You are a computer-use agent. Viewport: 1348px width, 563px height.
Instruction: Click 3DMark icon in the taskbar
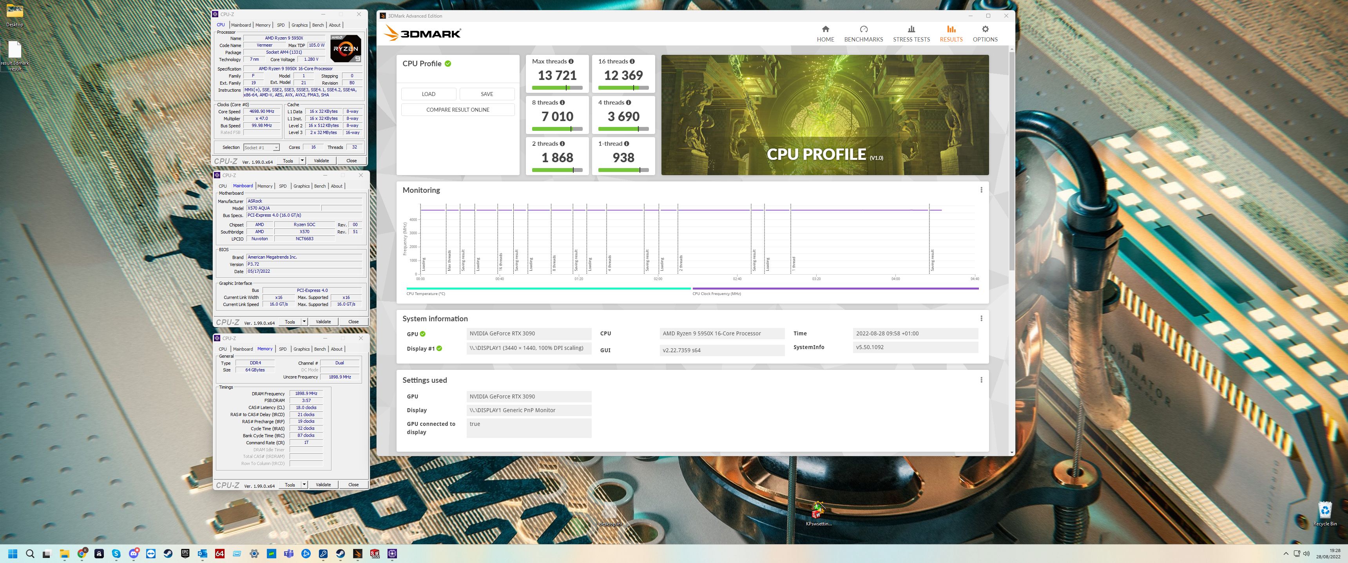pos(358,553)
